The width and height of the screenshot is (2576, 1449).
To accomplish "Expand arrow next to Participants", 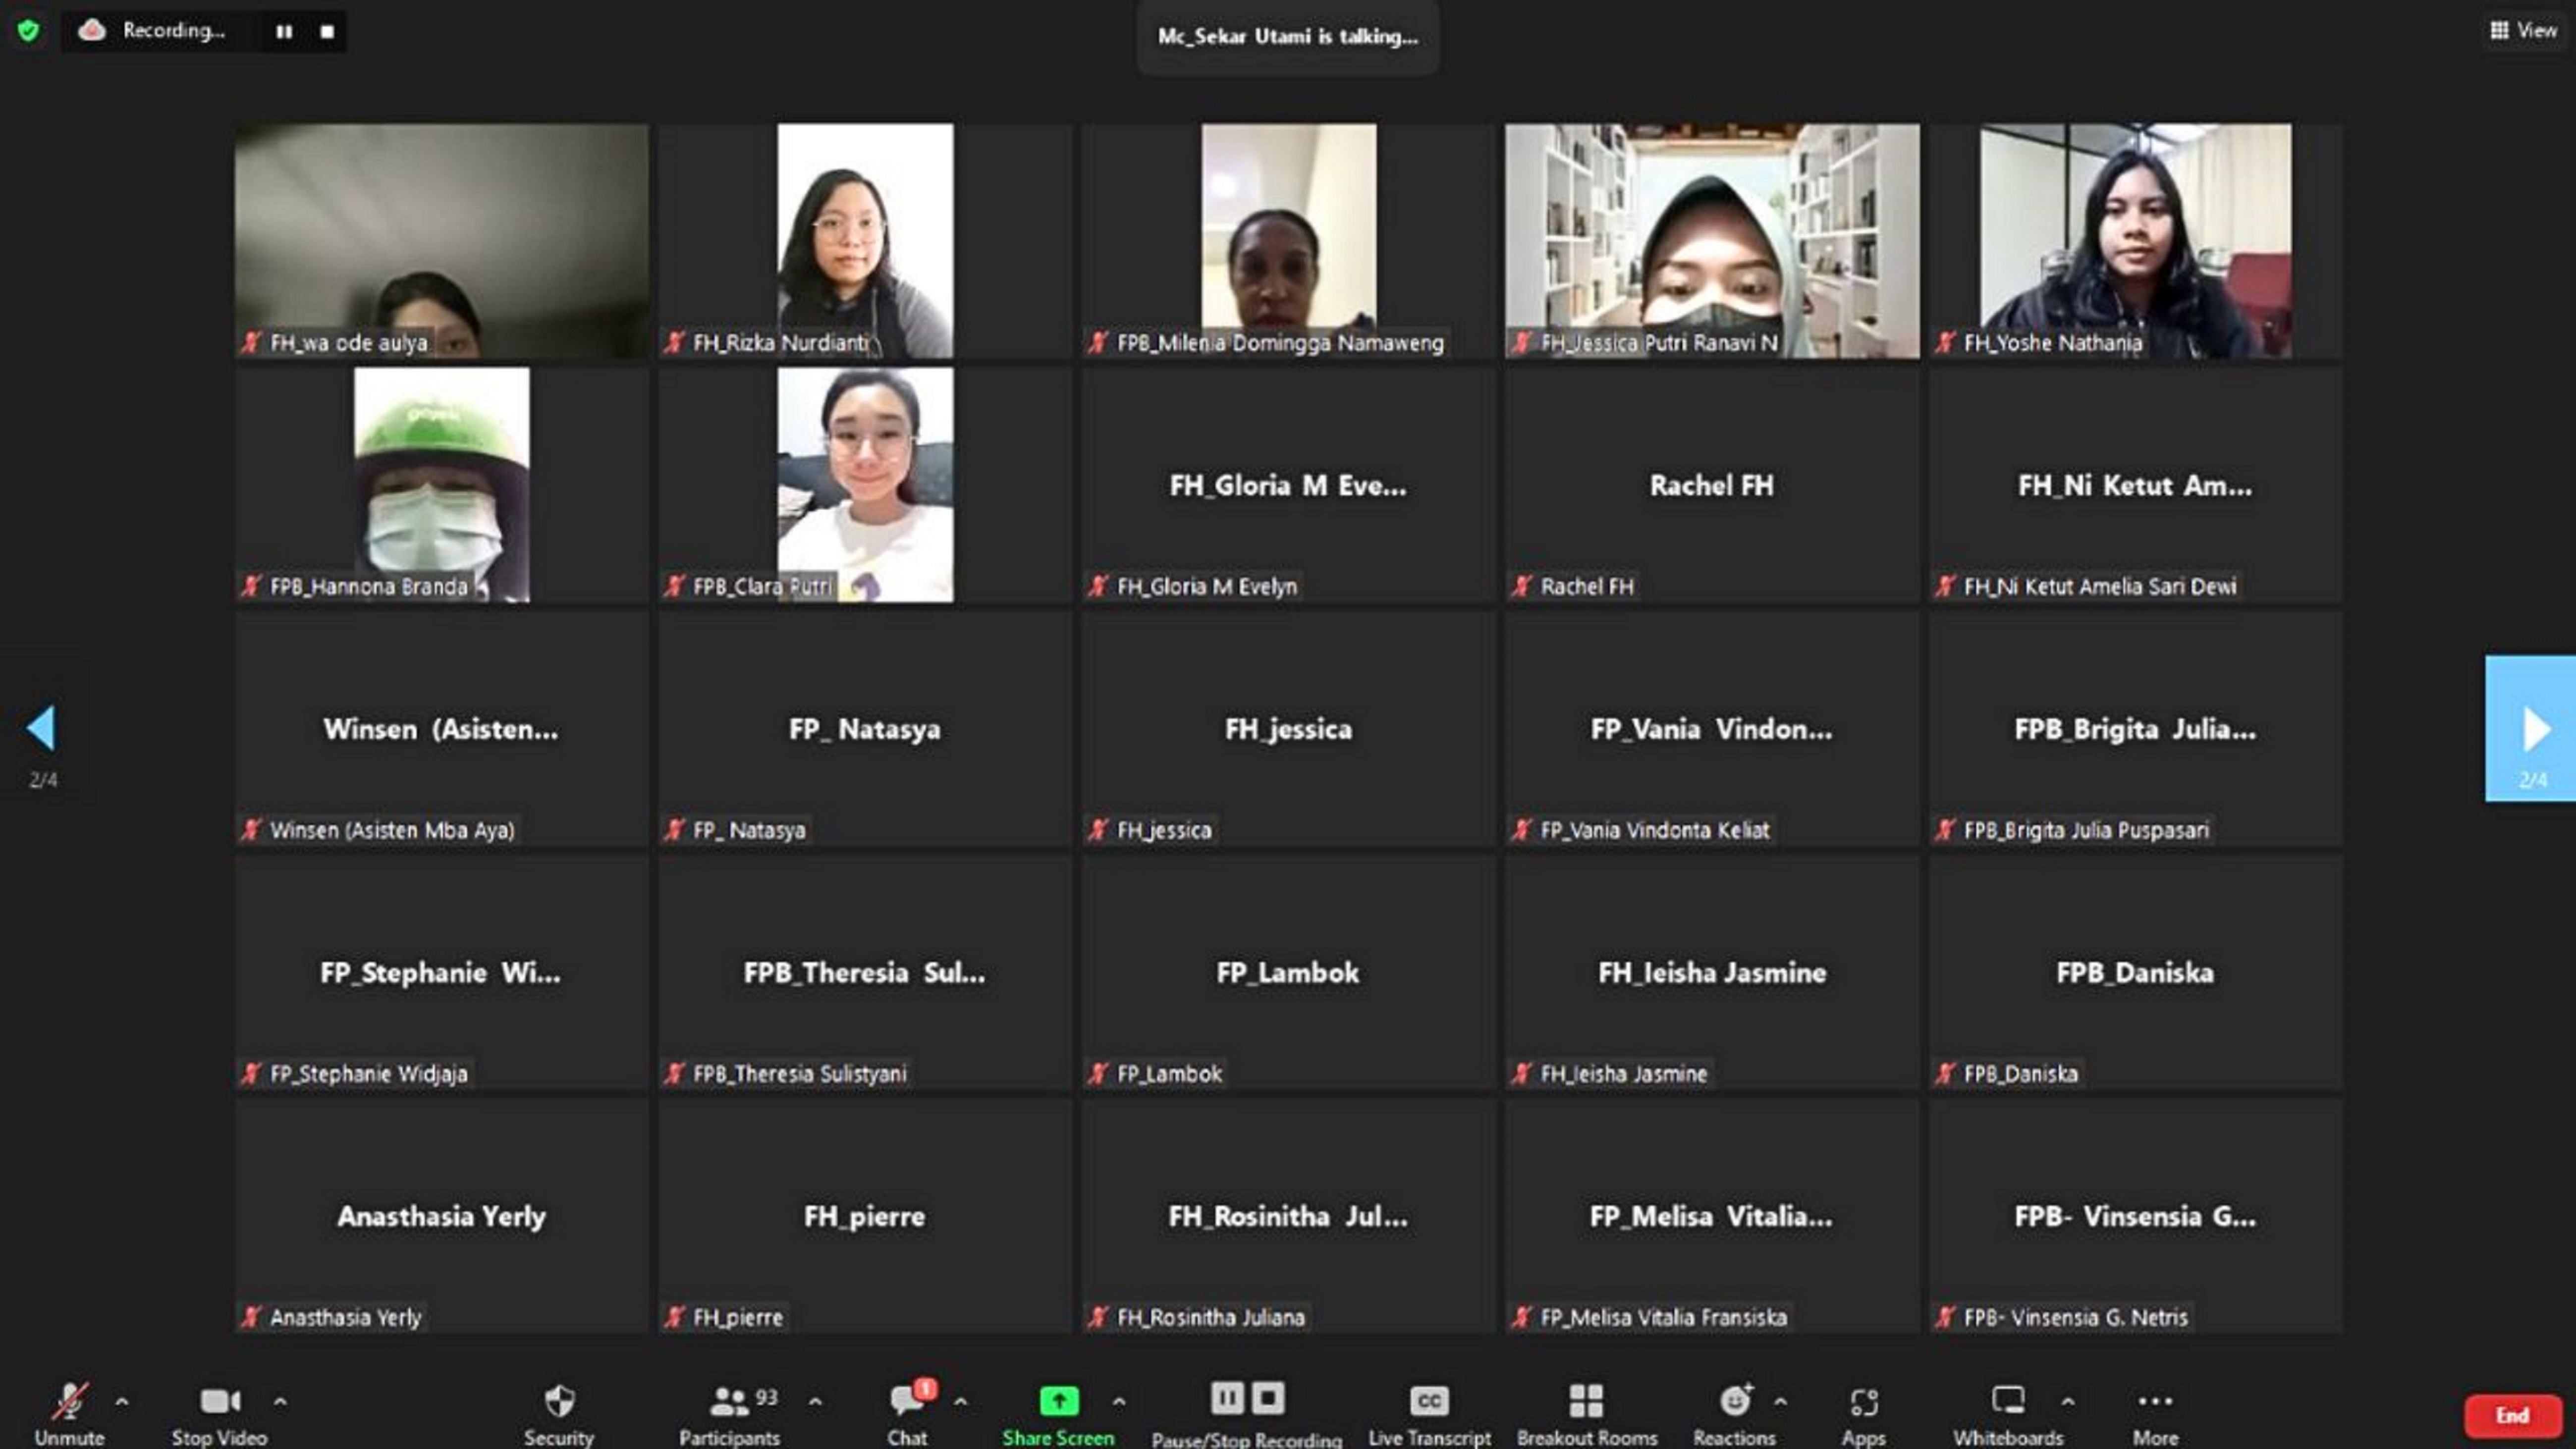I will click(x=815, y=1402).
